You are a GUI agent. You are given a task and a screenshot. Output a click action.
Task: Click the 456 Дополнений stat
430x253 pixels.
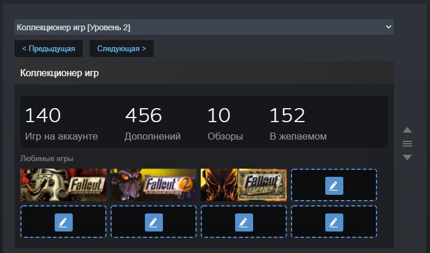(x=153, y=124)
